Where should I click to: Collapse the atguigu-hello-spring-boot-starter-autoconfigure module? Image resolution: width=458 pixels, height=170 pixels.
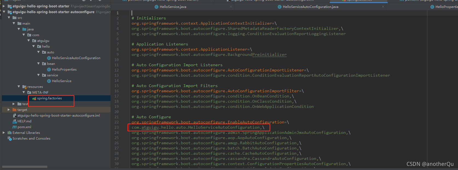tap(4, 12)
